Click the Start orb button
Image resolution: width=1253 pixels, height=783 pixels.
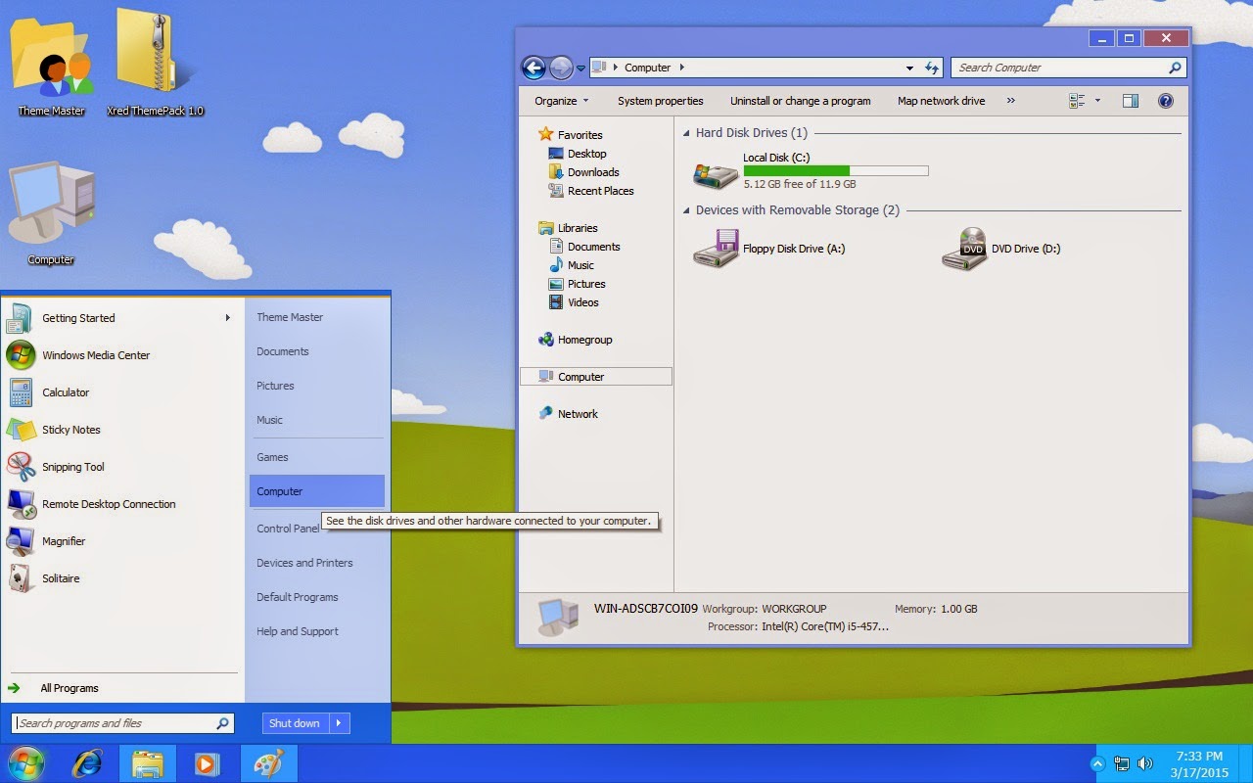pyautogui.click(x=25, y=763)
